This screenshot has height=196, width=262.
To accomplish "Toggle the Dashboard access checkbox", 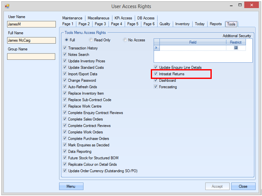I will tap(156, 80).
